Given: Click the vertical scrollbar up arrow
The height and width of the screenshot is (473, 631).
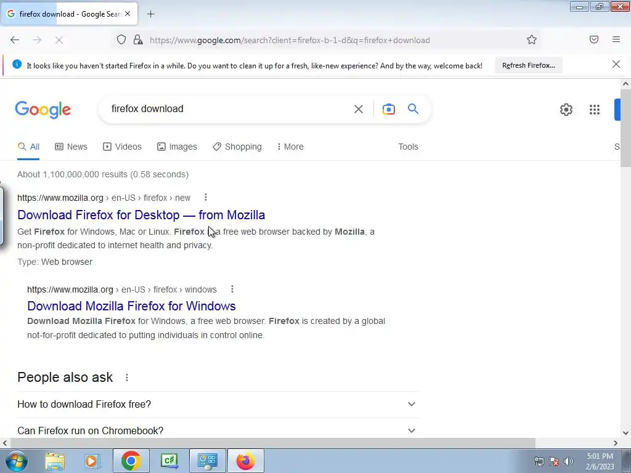Looking at the screenshot, I should (x=626, y=84).
